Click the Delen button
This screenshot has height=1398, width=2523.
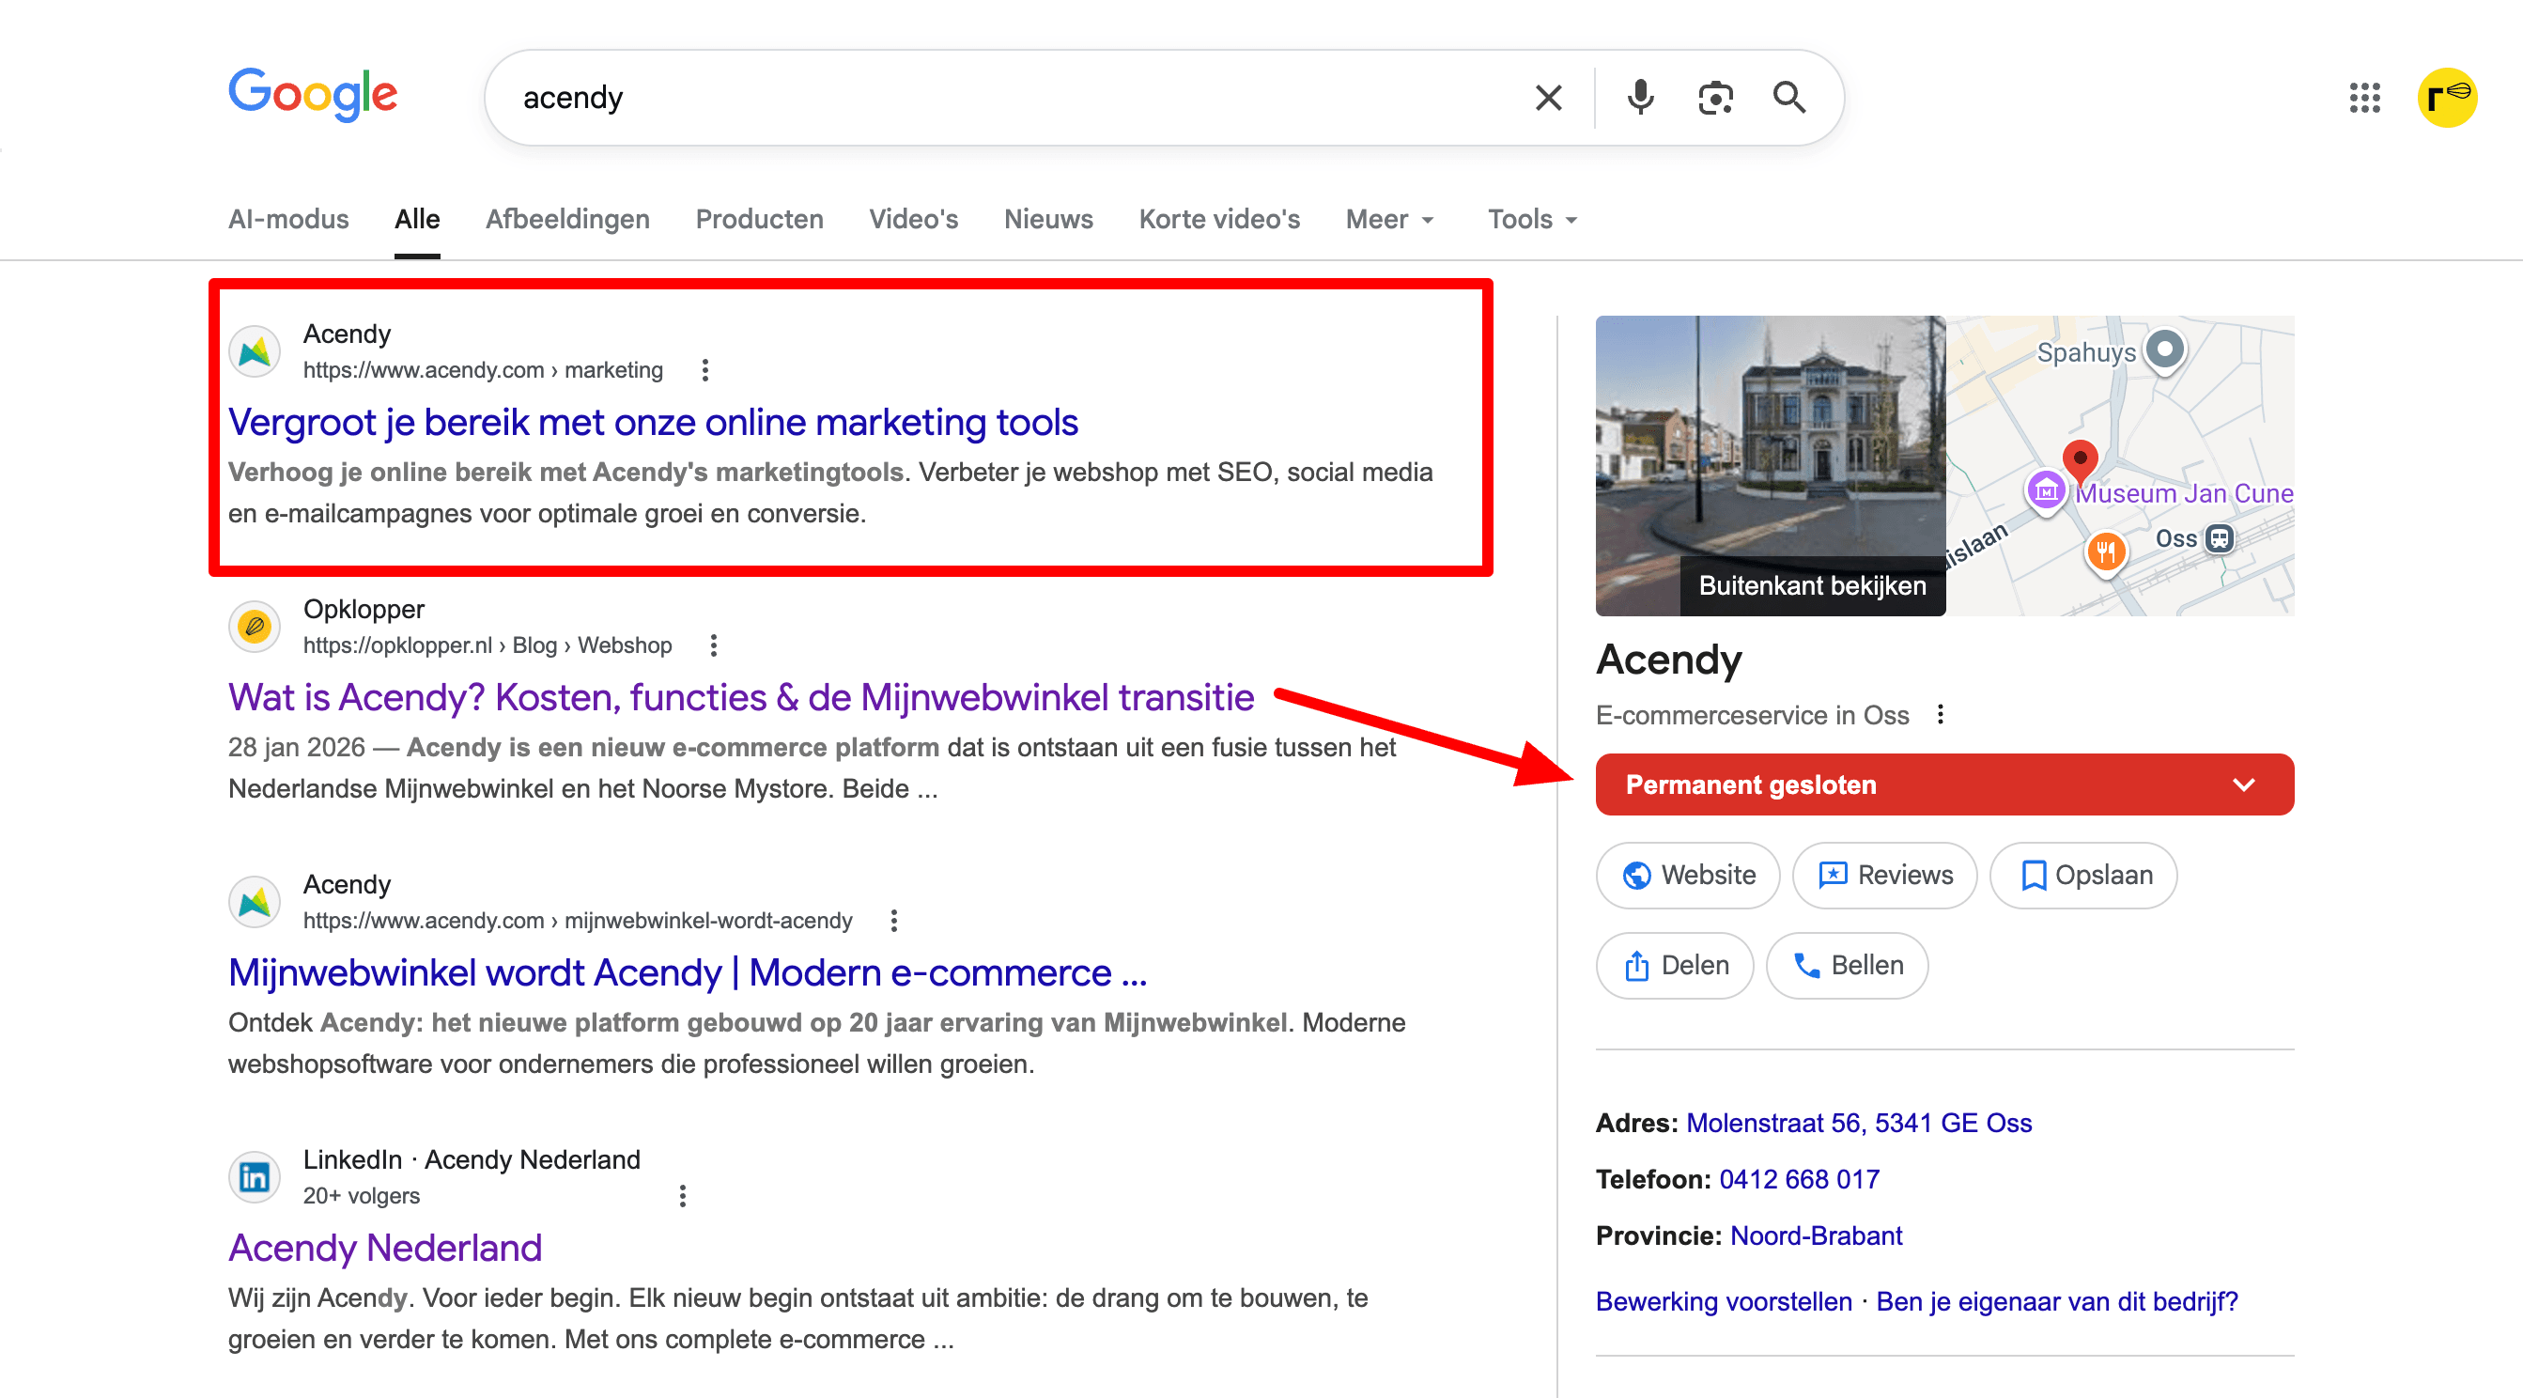[1675, 965]
